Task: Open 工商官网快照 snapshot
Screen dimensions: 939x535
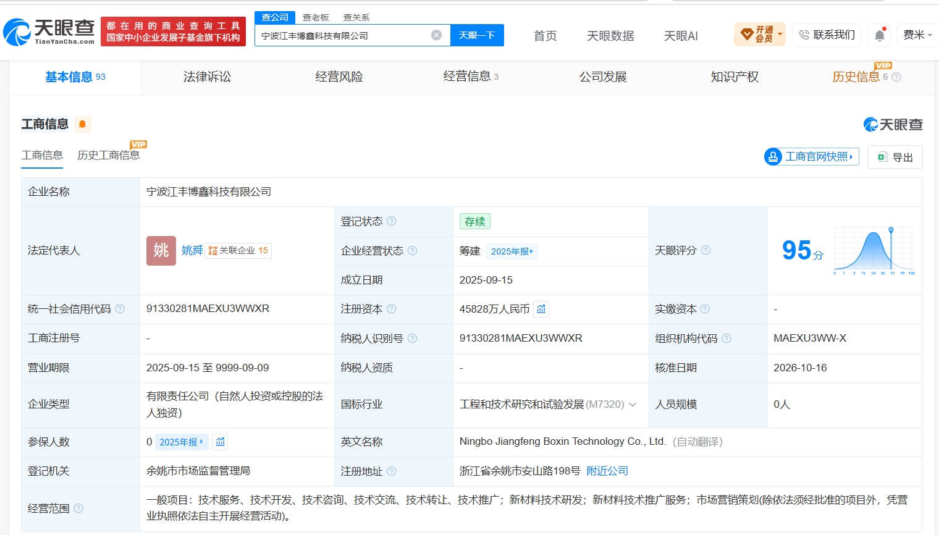Action: [812, 157]
